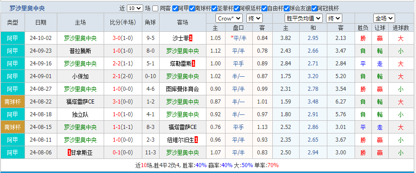
Task: Open the 全场 dropdown
Action: pyautogui.click(x=384, y=19)
